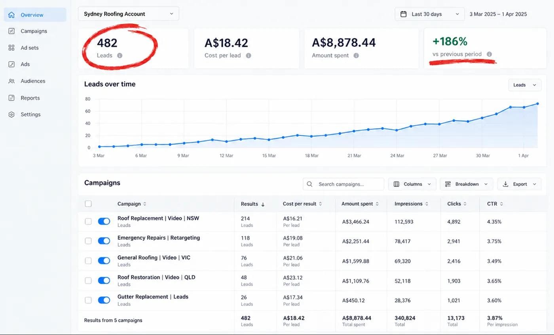Click the Export download icon
Viewport: 554px width, 335px height.
pos(506,184)
